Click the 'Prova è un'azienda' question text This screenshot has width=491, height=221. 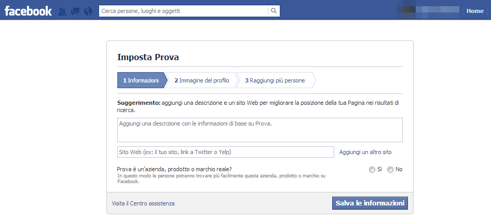(x=174, y=169)
